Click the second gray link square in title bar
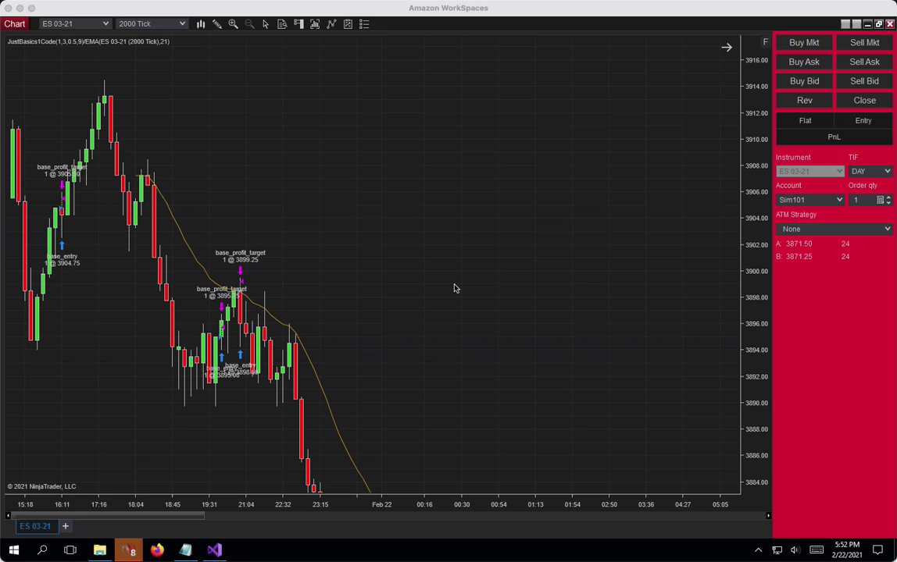The image size is (897, 562). click(856, 24)
